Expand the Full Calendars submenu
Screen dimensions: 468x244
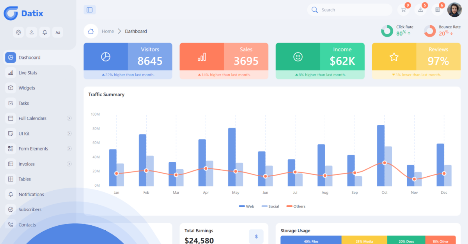click(x=69, y=118)
